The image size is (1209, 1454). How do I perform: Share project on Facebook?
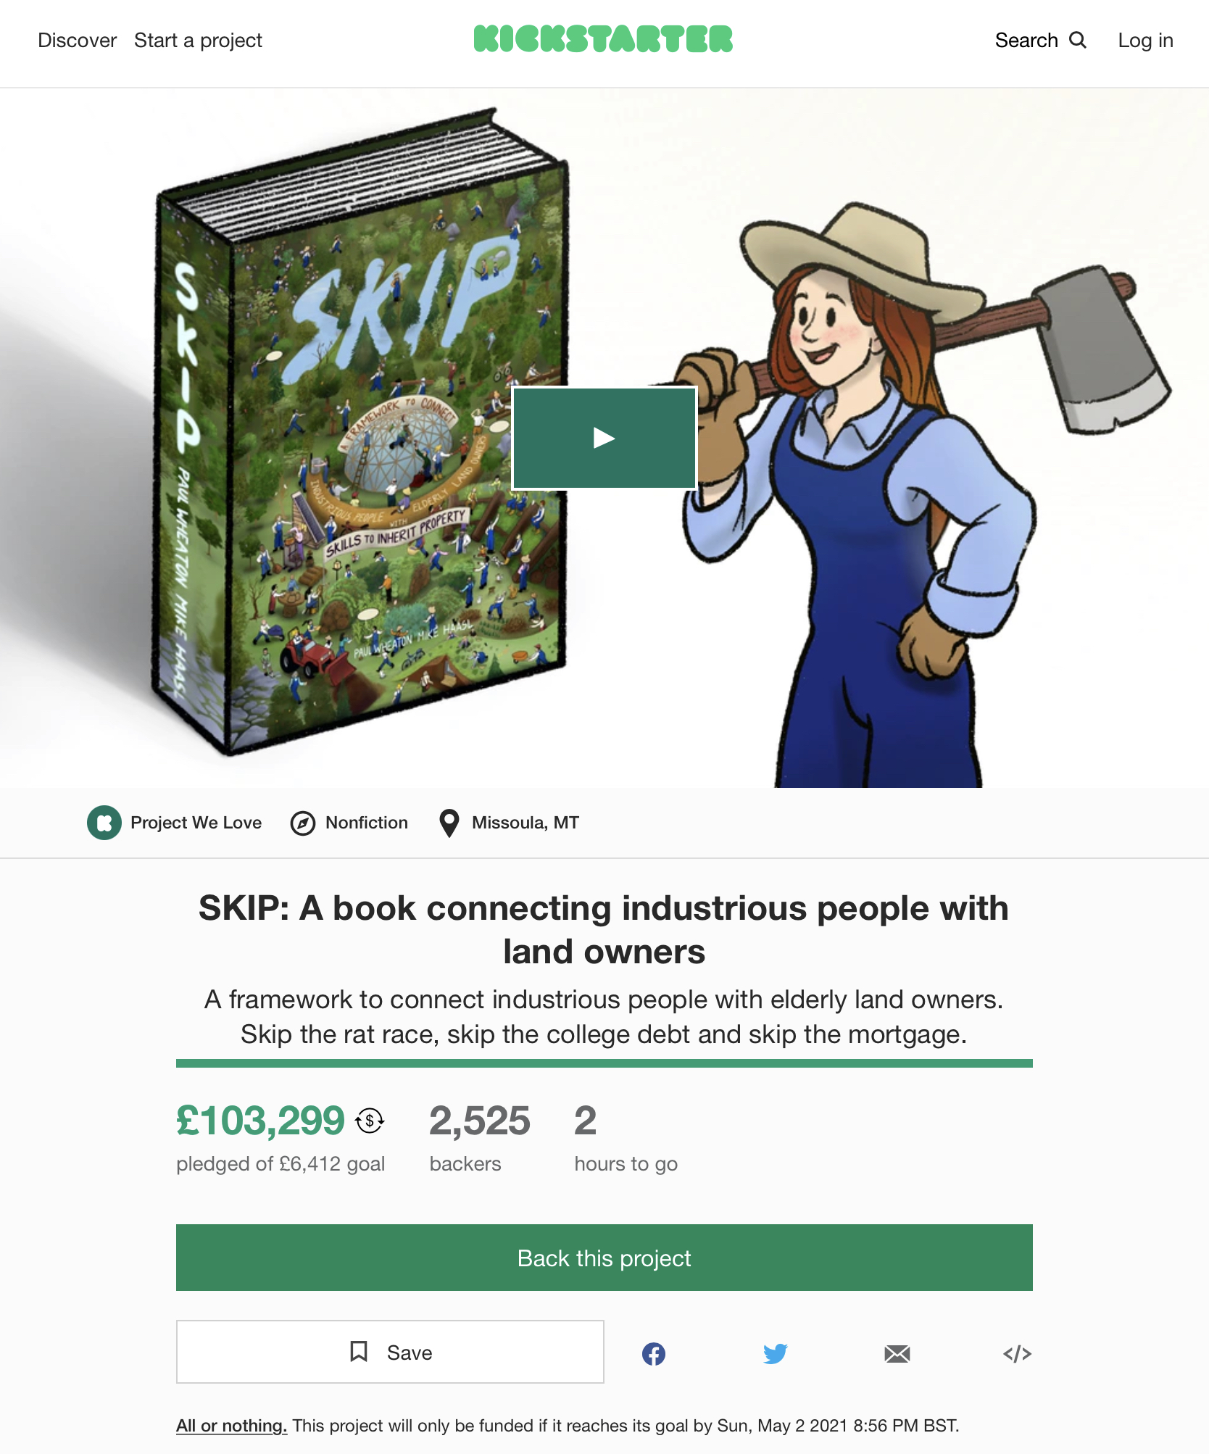(x=654, y=1353)
